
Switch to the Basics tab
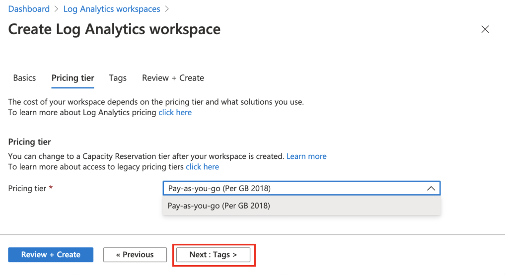(24, 78)
